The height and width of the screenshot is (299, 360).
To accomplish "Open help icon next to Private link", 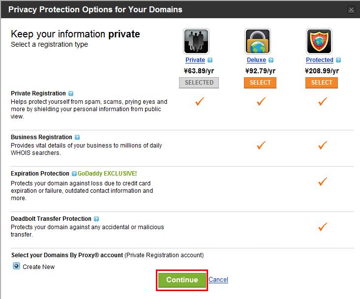I will coord(210,60).
